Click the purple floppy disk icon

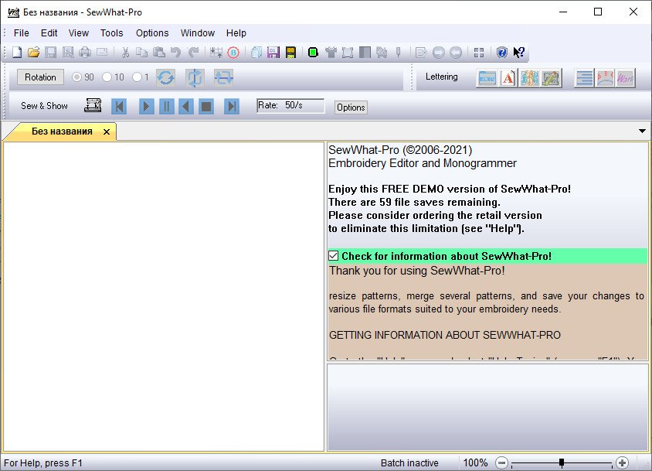[273, 53]
